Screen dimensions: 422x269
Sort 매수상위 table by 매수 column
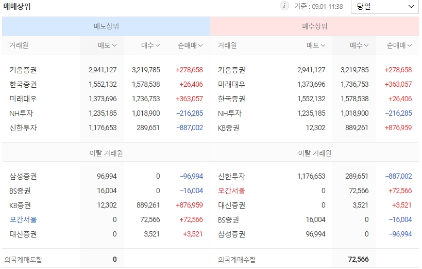(359, 45)
